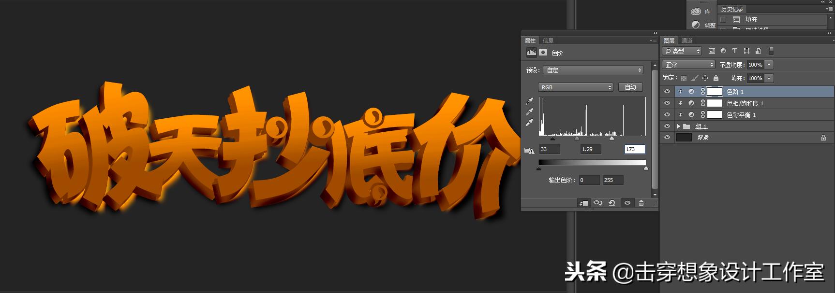Select the 历史记录 tab

point(732,9)
